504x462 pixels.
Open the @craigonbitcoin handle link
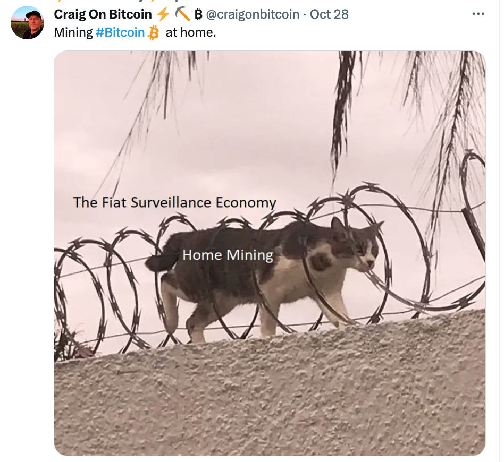pos(253,14)
